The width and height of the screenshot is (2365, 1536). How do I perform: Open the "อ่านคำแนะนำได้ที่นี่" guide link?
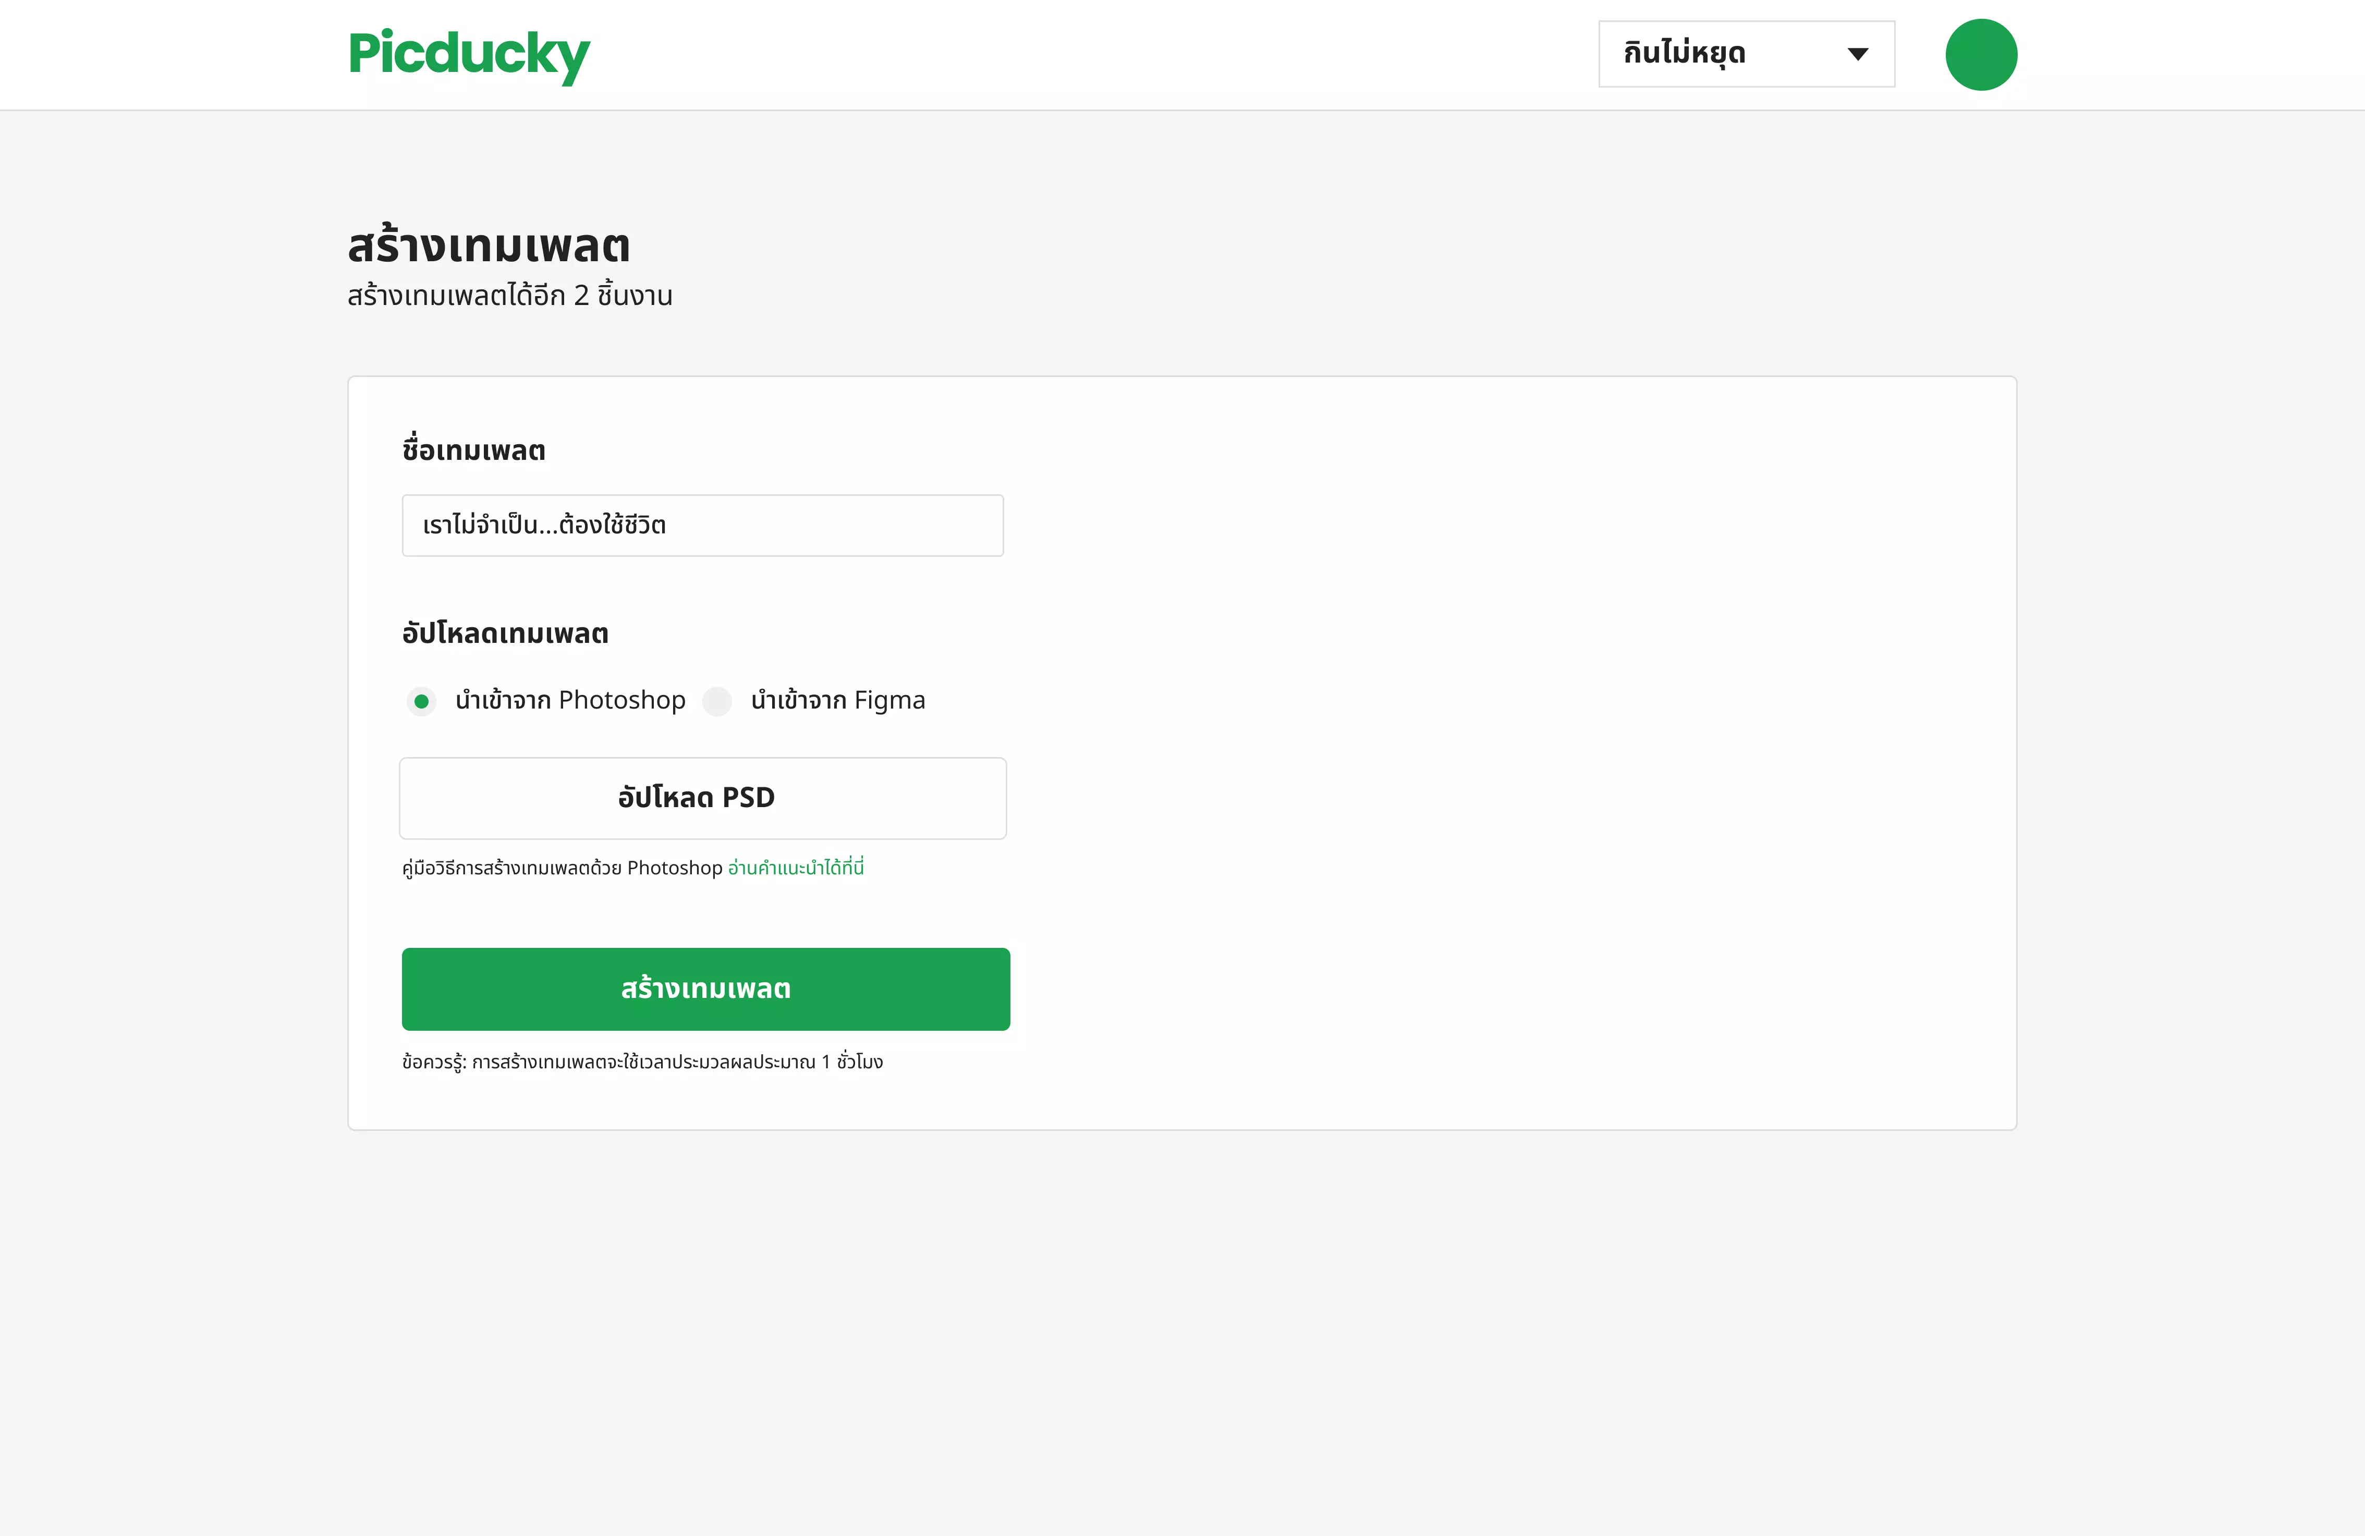[x=796, y=868]
